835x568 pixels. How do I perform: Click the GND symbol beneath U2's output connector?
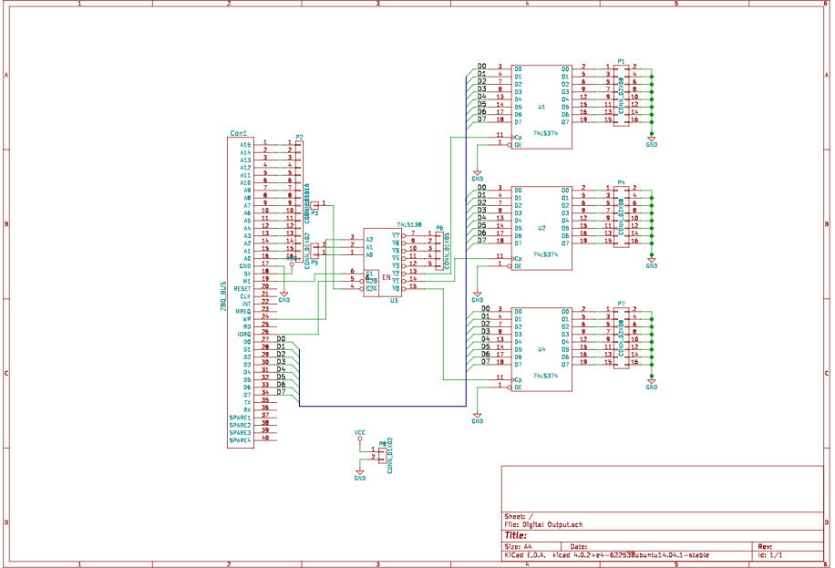[652, 264]
